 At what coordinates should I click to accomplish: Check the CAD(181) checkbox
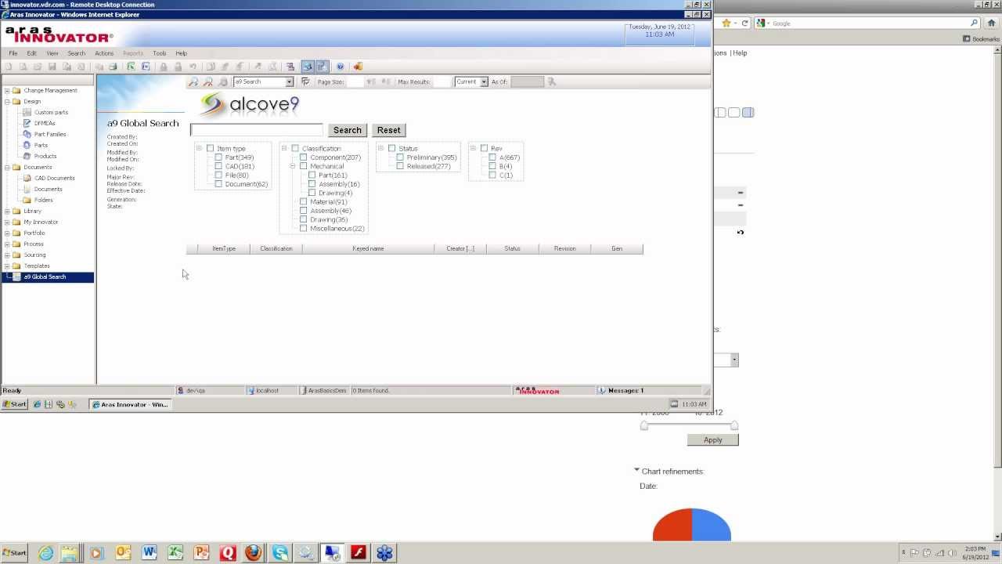click(x=218, y=166)
